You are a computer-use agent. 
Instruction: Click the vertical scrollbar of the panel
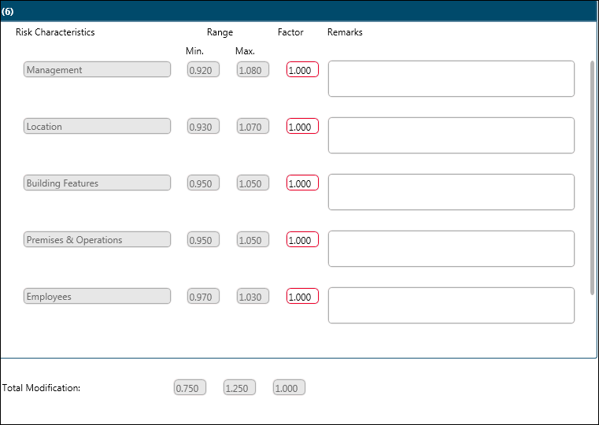pos(593,177)
